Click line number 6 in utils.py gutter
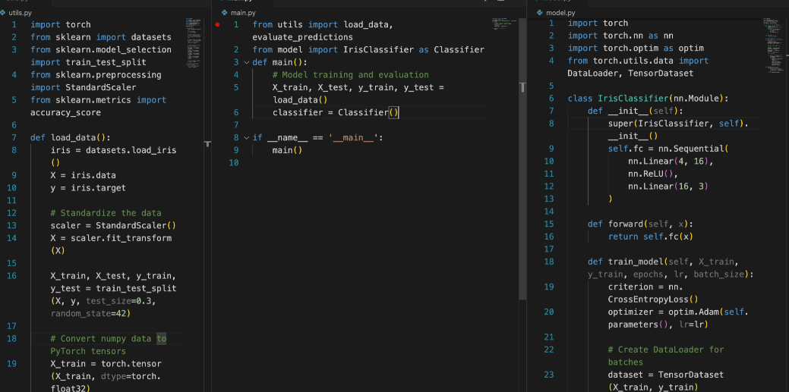Image resolution: width=789 pixels, height=392 pixels. coord(14,125)
